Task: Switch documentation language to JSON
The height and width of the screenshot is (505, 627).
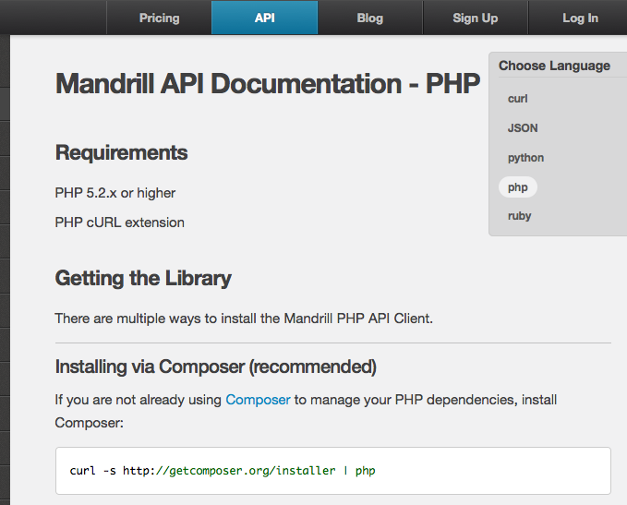Action: pyautogui.click(x=523, y=128)
